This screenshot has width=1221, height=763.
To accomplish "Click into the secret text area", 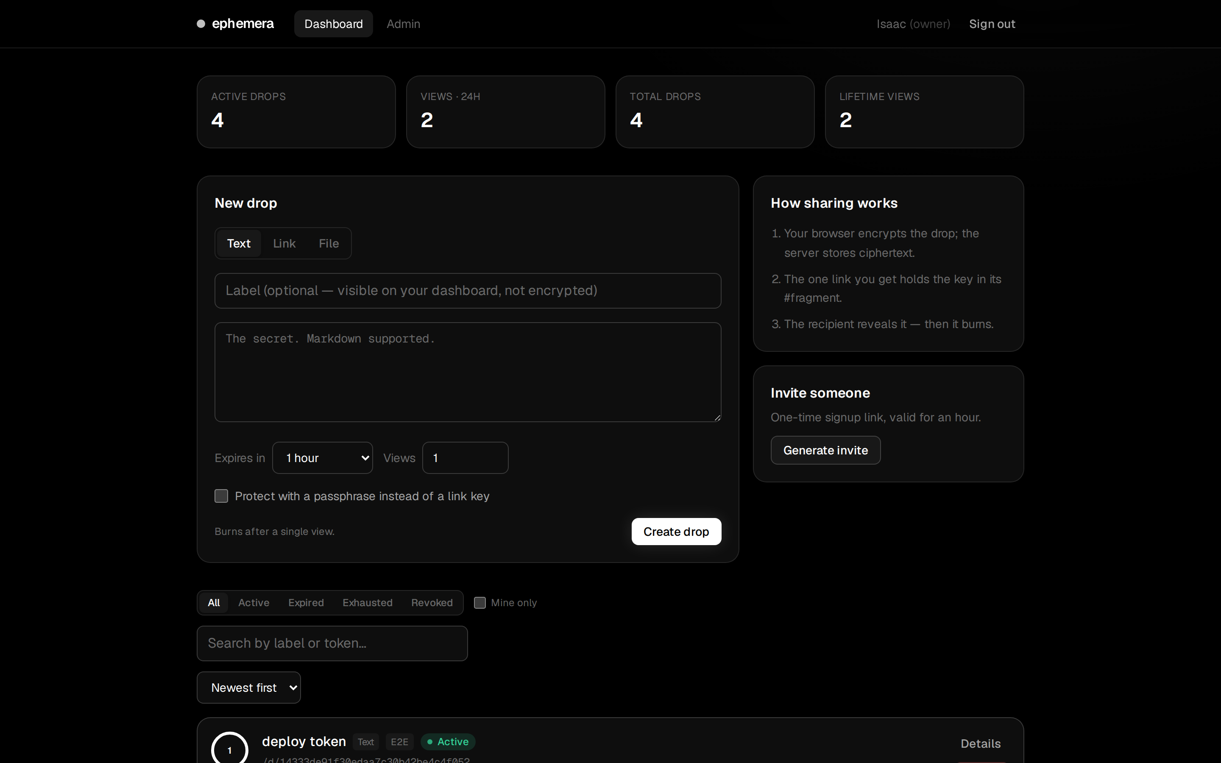I will click(468, 372).
